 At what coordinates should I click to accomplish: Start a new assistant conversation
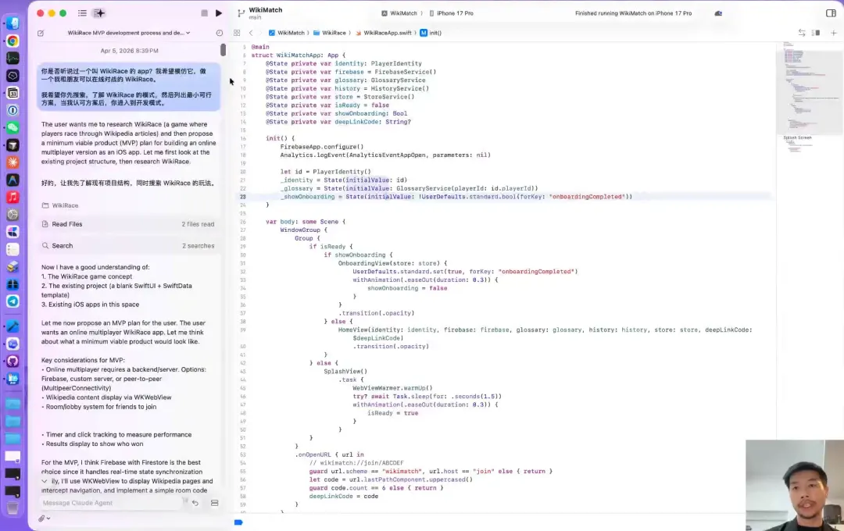41,33
